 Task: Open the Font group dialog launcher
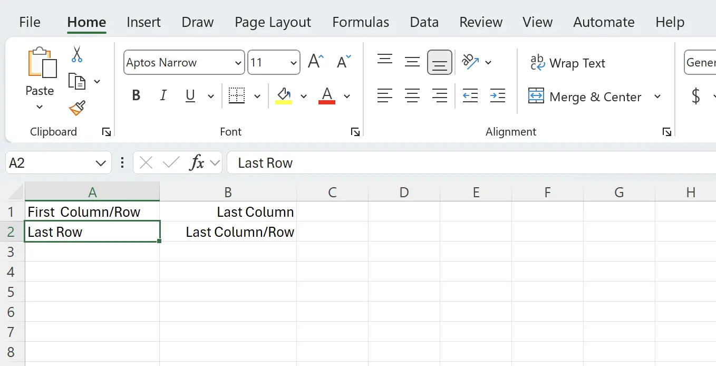[x=355, y=132]
